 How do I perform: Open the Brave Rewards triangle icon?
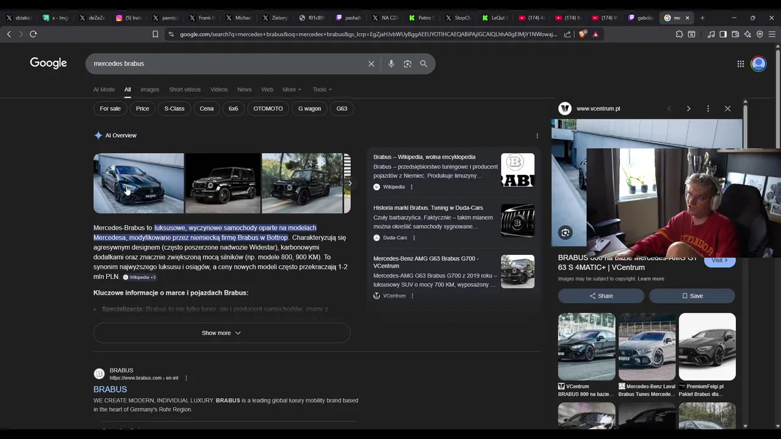point(596,34)
